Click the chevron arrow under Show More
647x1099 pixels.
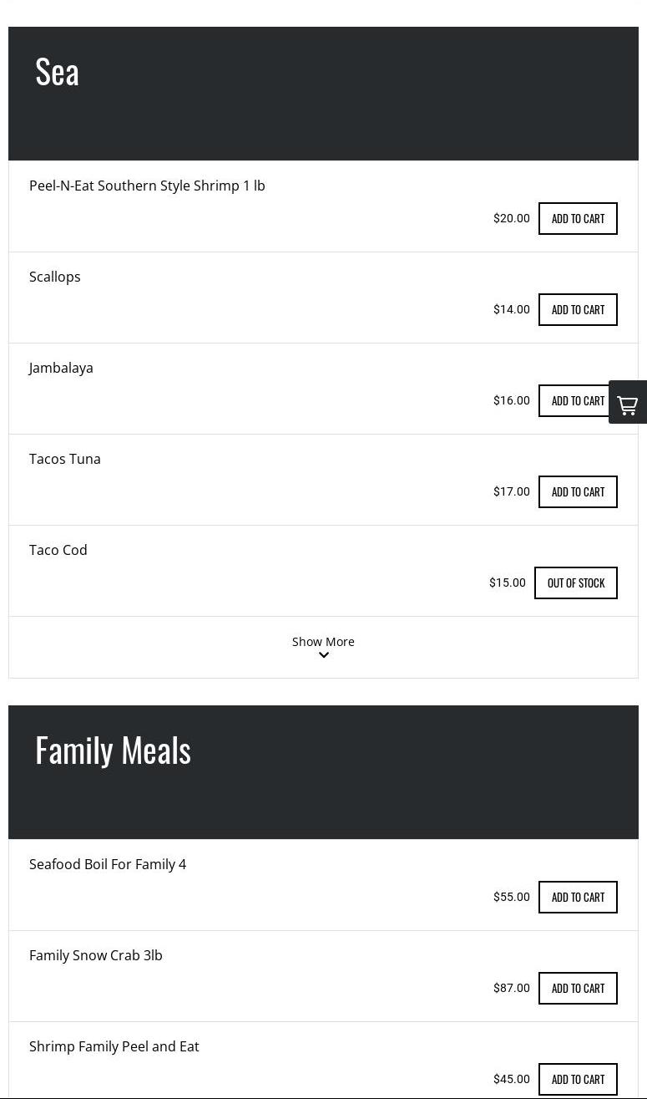point(324,655)
